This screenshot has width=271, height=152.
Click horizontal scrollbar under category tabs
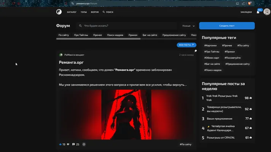[x=98, y=39]
